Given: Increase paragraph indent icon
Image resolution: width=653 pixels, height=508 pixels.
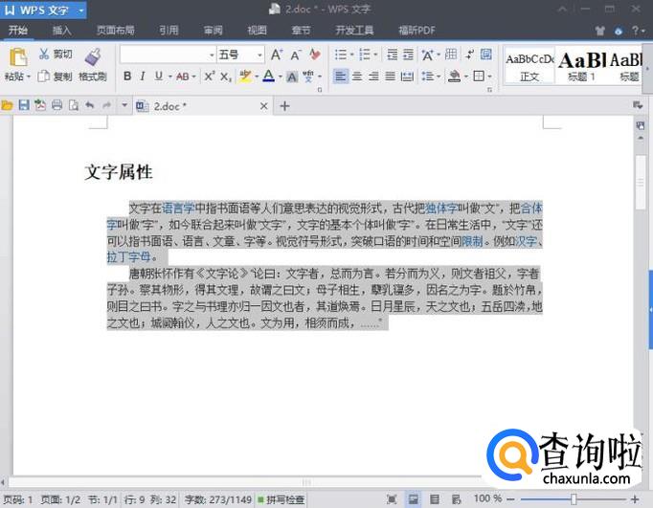Looking at the screenshot, I should (409, 55).
